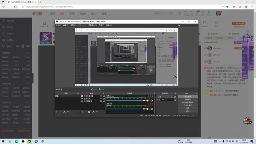Move source down in the sources list

click(97, 112)
